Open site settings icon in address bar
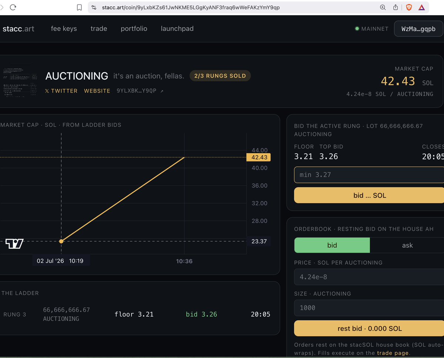Viewport: 444px width, 358px height. (94, 7)
